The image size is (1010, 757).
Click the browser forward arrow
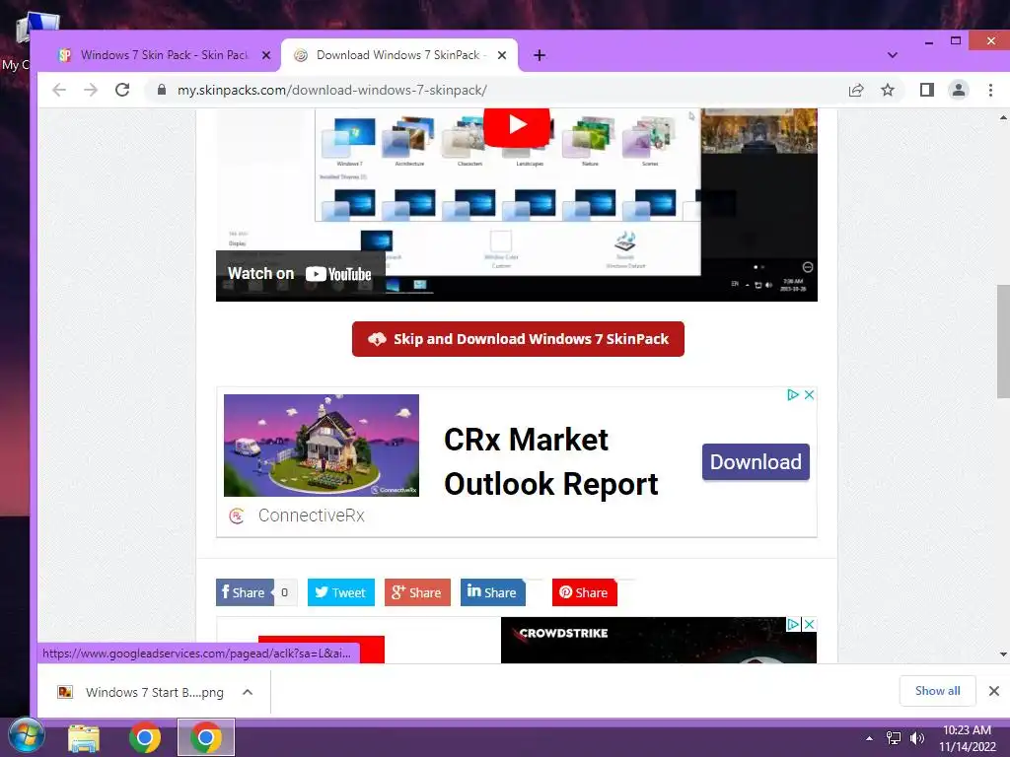point(91,90)
